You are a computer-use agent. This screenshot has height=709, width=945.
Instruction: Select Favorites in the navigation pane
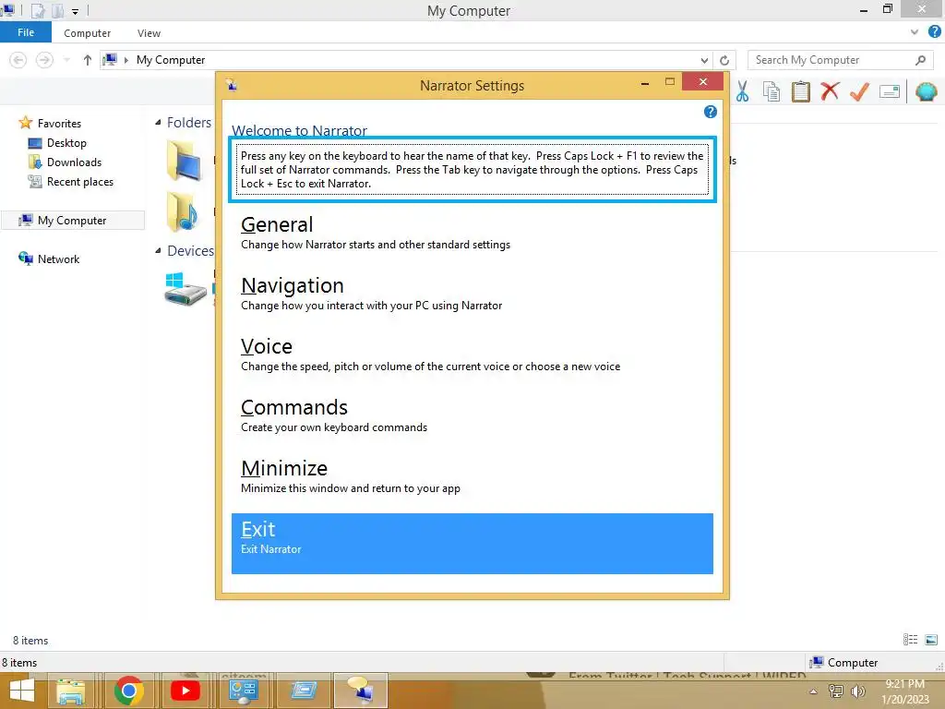point(59,123)
